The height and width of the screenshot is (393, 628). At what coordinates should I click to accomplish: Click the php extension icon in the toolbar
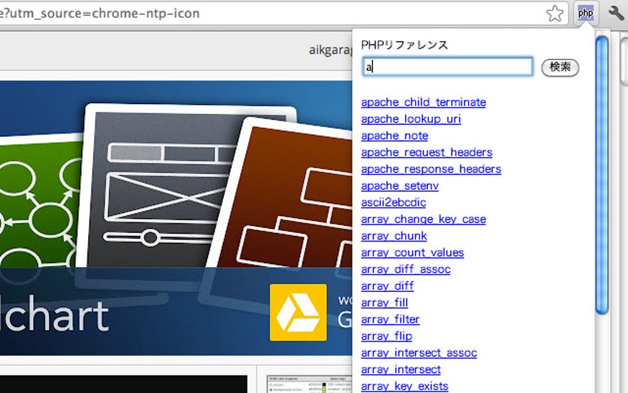(585, 12)
